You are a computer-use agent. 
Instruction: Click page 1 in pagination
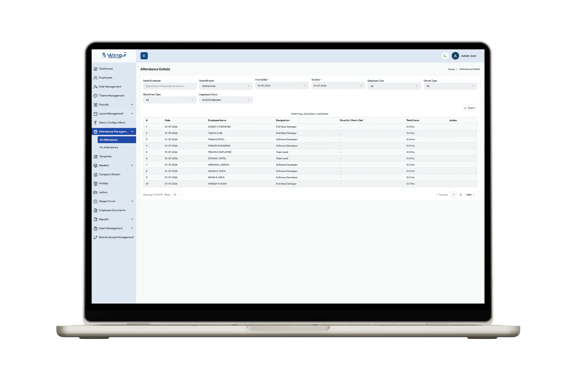click(454, 195)
